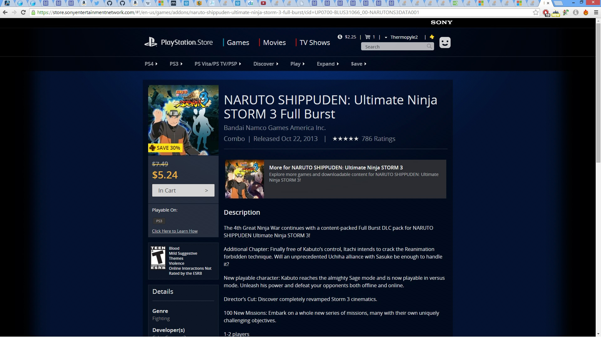This screenshot has width=601, height=341.
Task: Open the extension with NEW badge
Action: click(556, 13)
